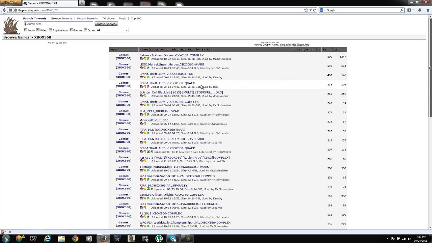Open the Far Cry 3 torrent link

click(x=185, y=158)
